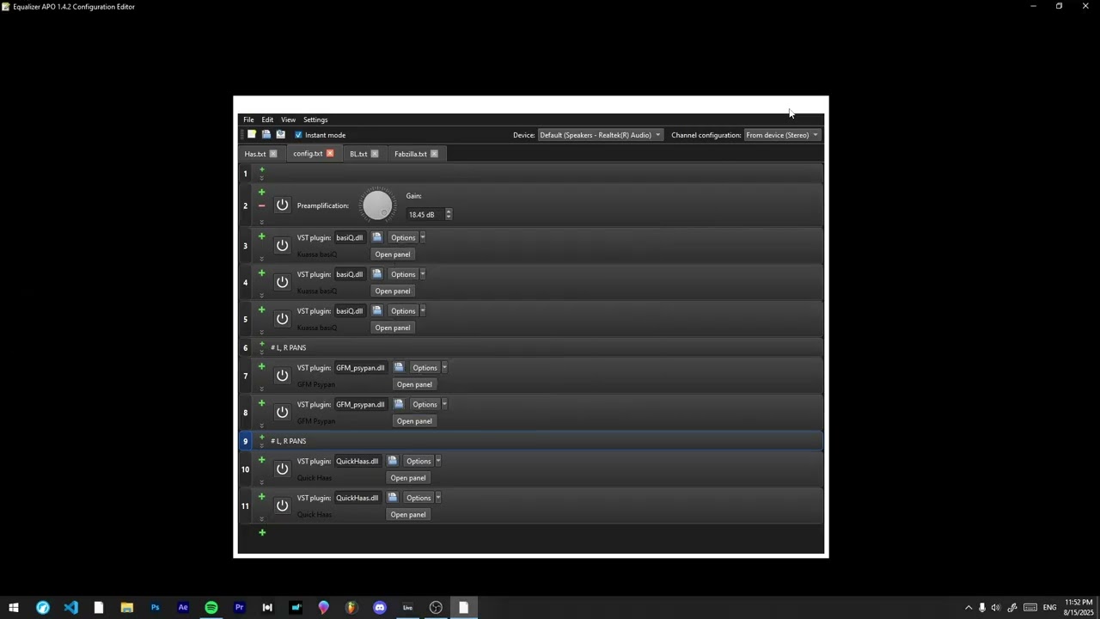
Task: Open Options dropdown arrow in row 4
Action: coord(422,274)
